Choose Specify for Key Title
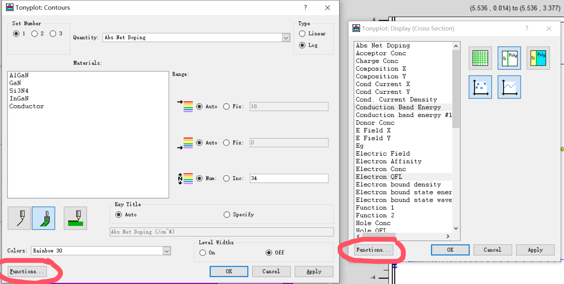Image resolution: width=564 pixels, height=284 pixels. pyautogui.click(x=227, y=214)
